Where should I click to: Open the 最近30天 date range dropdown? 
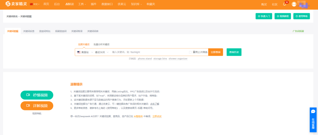[102, 52]
